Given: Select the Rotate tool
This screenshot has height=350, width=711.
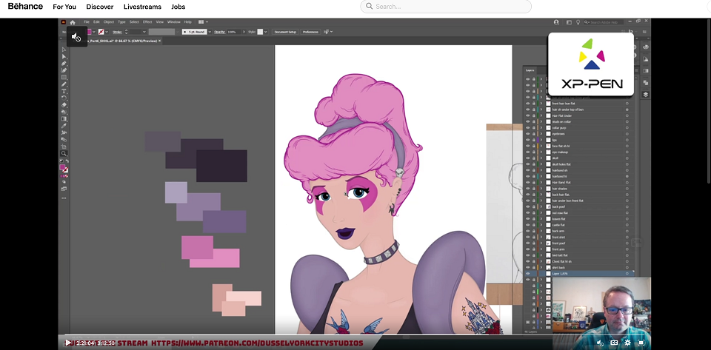Looking at the screenshot, I should [x=64, y=98].
